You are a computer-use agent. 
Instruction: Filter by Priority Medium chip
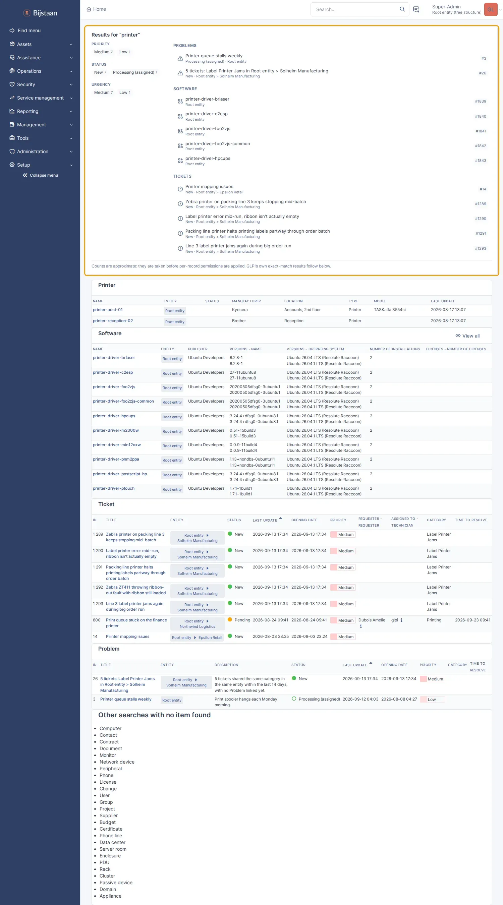[103, 52]
